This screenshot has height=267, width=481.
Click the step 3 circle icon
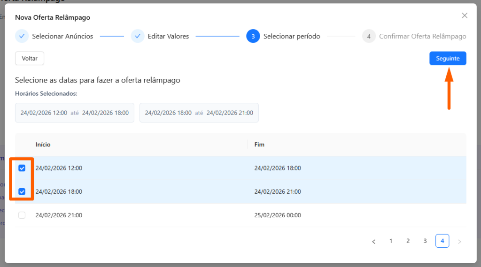pos(253,36)
